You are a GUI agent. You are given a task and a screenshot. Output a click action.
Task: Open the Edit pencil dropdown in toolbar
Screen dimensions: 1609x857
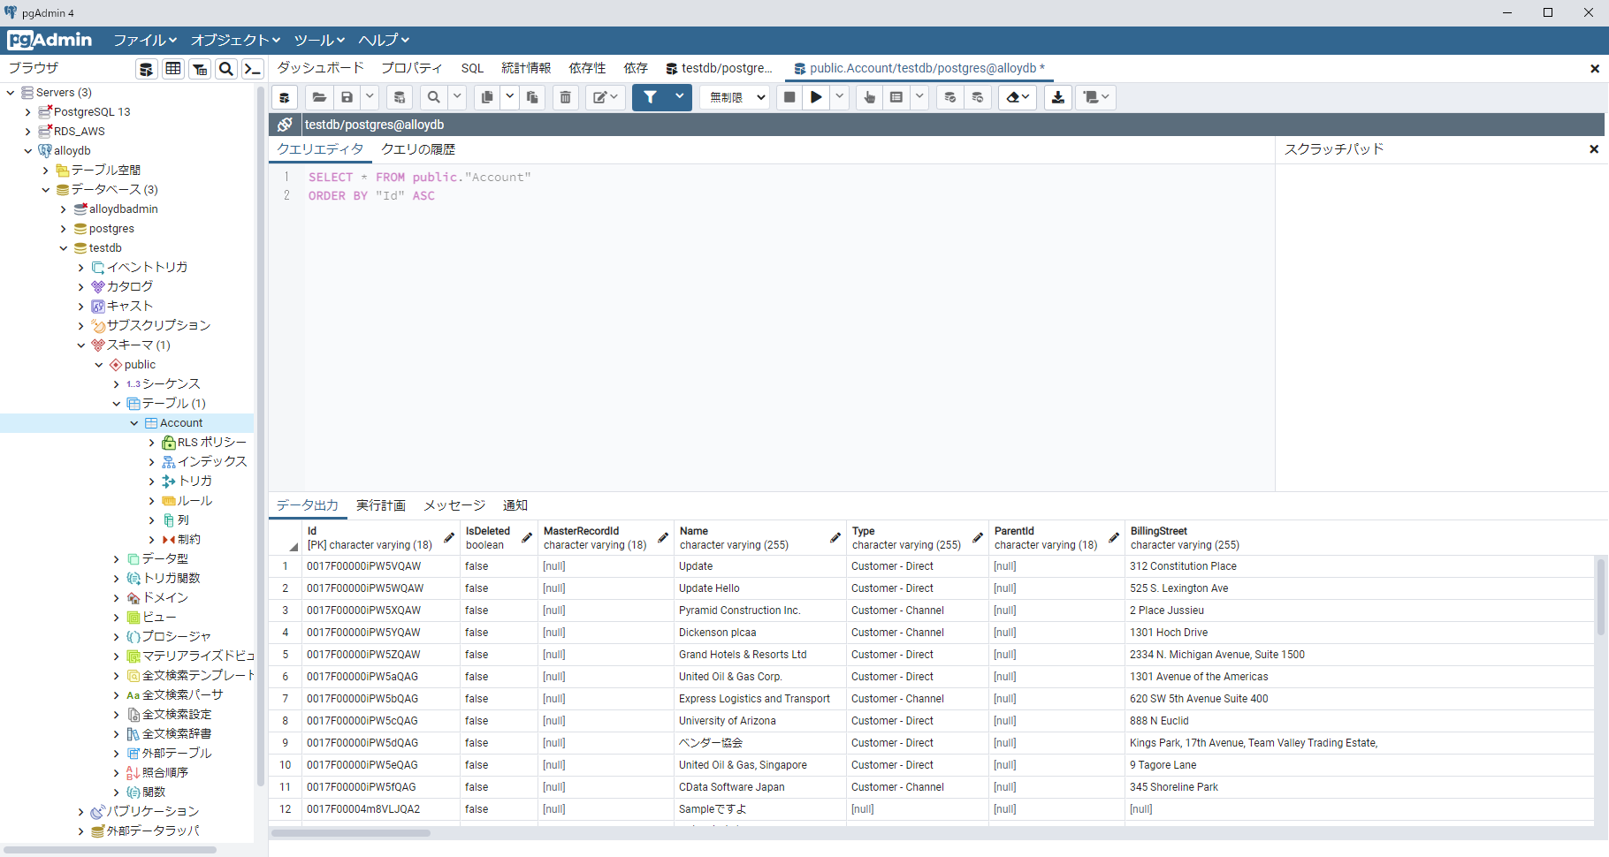pos(606,97)
